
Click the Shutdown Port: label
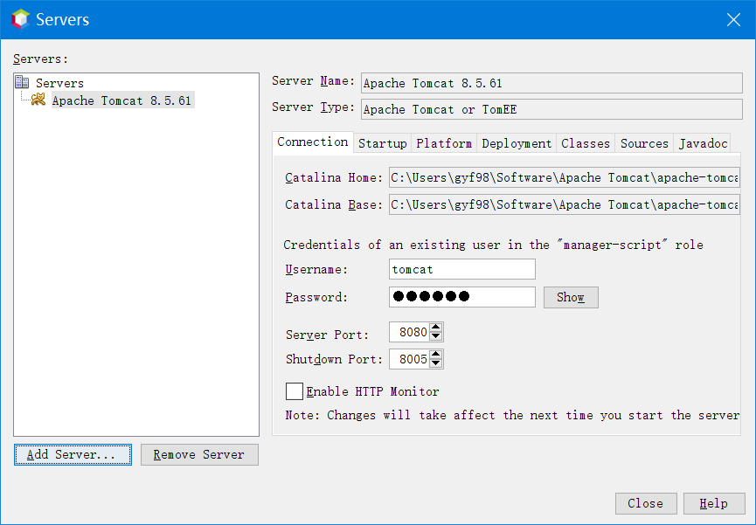pos(334,359)
